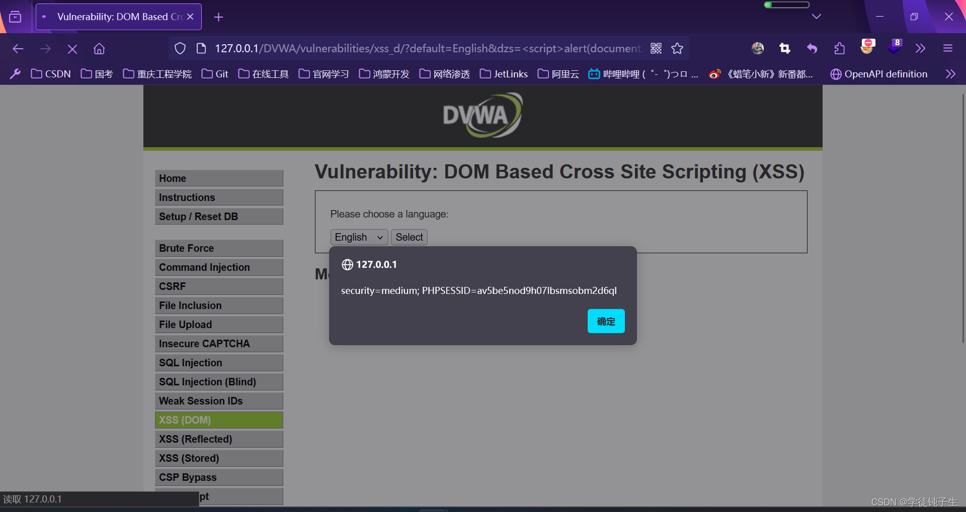Open the recent tabs icon at top left
The width and height of the screenshot is (966, 512).
tap(16, 17)
